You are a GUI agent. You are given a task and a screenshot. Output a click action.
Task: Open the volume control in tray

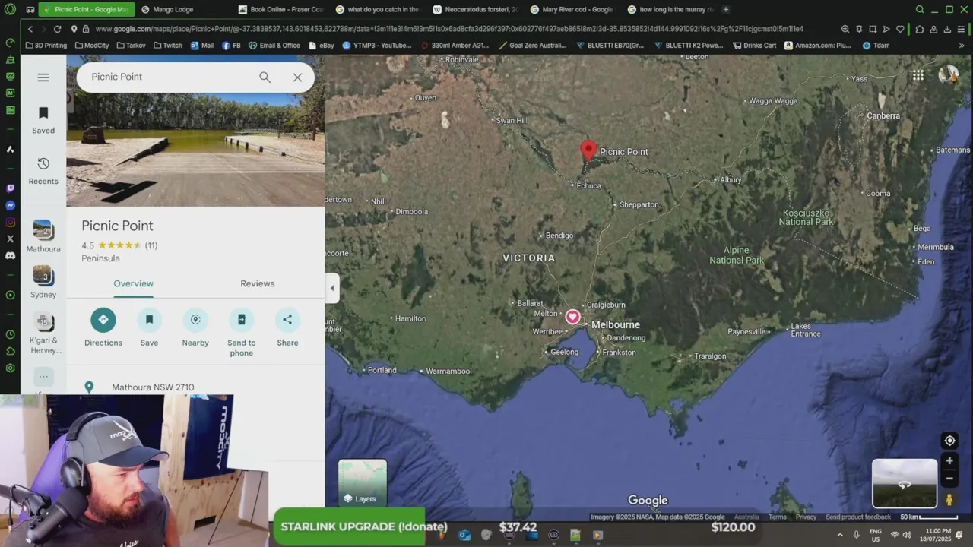coord(908,535)
